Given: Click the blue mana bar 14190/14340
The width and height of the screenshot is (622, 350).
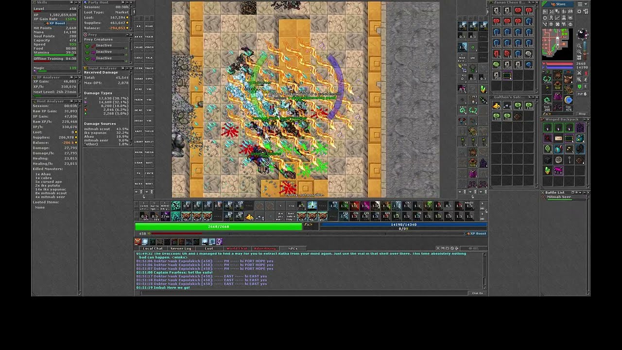Looking at the screenshot, I should pos(403,225).
